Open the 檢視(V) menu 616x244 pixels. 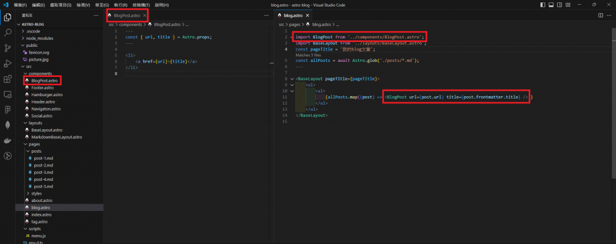(83, 5)
